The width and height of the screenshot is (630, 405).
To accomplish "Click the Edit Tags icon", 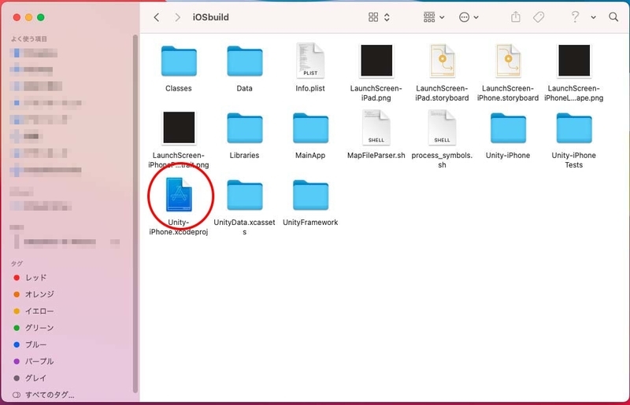I will click(539, 17).
